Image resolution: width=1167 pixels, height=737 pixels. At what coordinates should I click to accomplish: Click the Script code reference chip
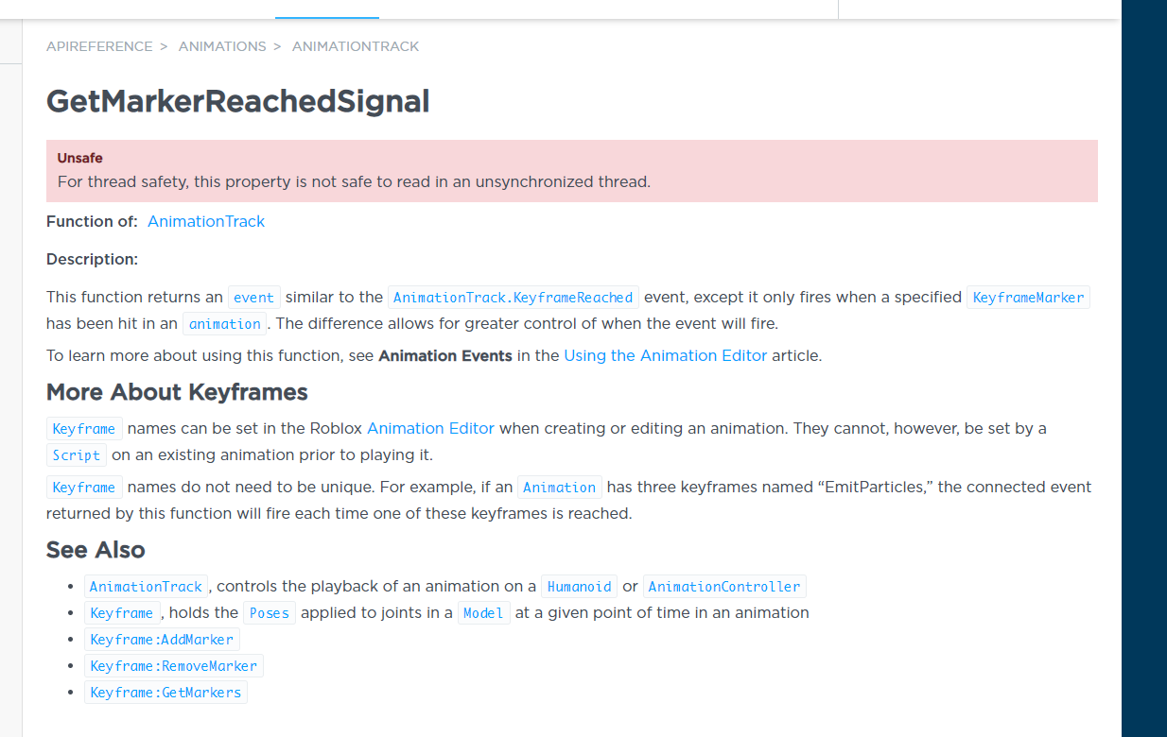(77, 454)
